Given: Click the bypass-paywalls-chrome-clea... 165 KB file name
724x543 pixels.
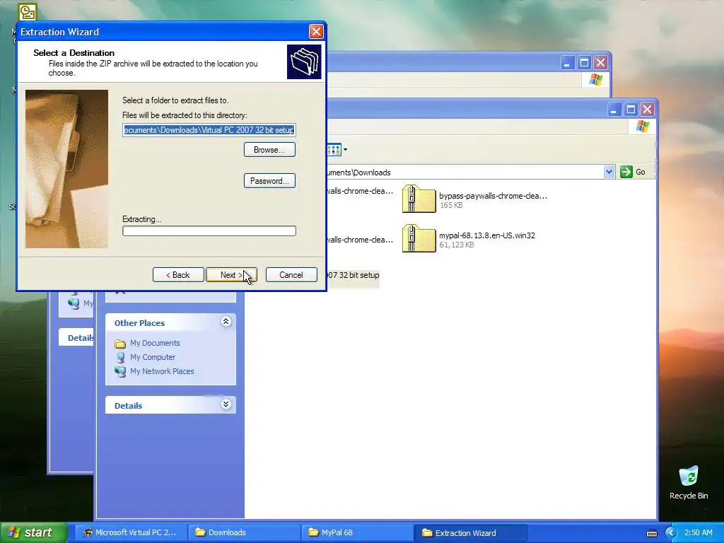Looking at the screenshot, I should pos(493,196).
